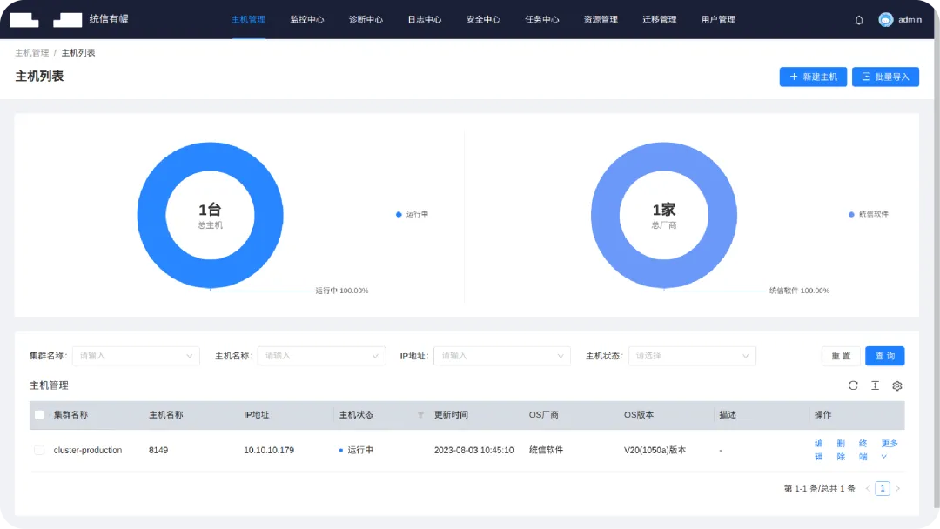This screenshot has height=529, width=940.
Task: Open the 用户管理 nav tab
Action: coord(718,20)
